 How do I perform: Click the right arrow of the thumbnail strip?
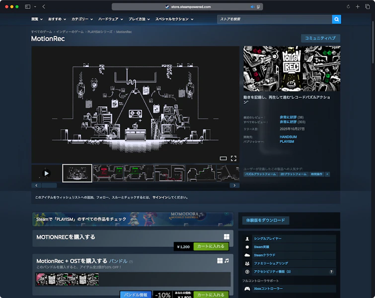pos(234,185)
